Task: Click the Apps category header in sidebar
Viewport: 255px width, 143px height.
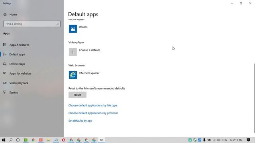Action: 6,33
